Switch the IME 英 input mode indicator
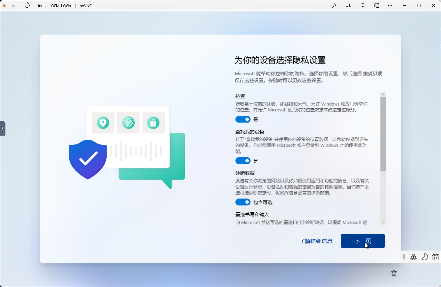Image resolution: width=441 pixels, height=287 pixels. point(413,257)
